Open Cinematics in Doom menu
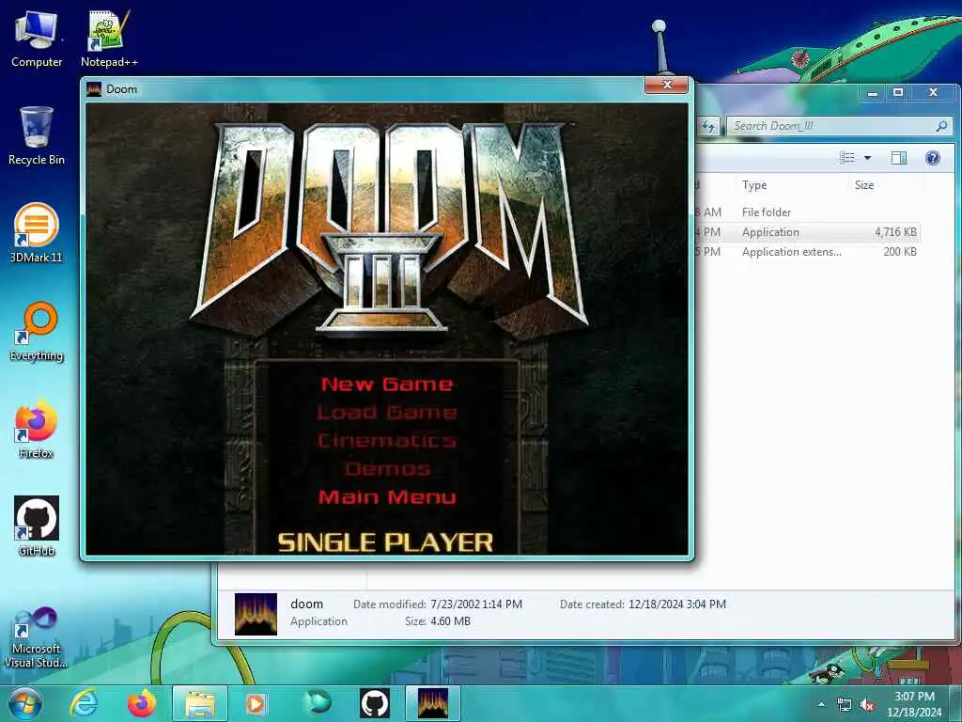Viewport: 962px width, 722px height. (387, 441)
